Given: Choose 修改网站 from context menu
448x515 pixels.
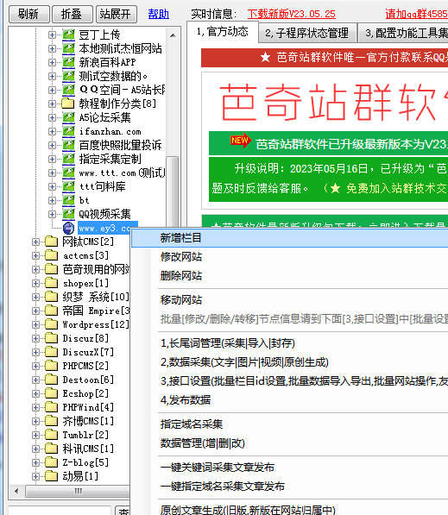Looking at the screenshot, I should point(289,257).
